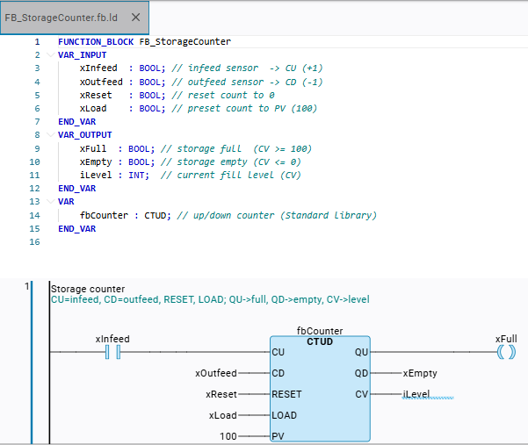Click the FUNCTION_BLOCK keyword on line 1
The image size is (528, 445).
click(x=96, y=42)
